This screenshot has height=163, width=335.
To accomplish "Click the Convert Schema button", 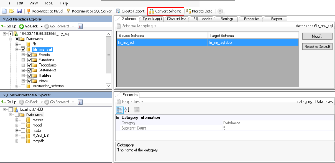I will click(165, 11).
